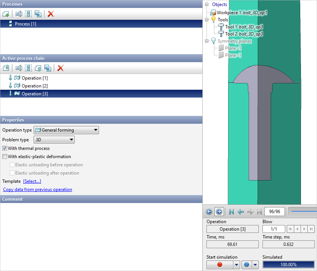Click first icon in Active process chain toolbar
The image size is (317, 271).
point(6,68)
